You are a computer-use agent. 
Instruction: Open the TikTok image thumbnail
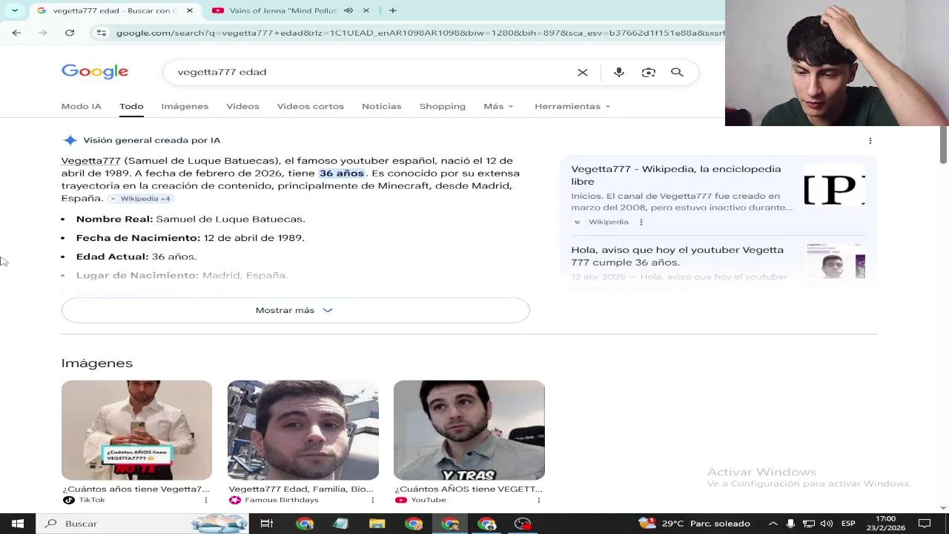tap(136, 430)
